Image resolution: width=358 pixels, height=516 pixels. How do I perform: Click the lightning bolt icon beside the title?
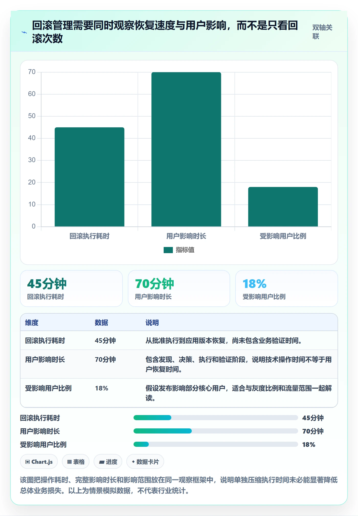[x=24, y=32]
